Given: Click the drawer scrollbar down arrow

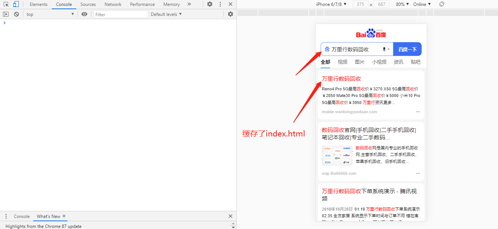Looking at the screenshot, I should 233,227.
